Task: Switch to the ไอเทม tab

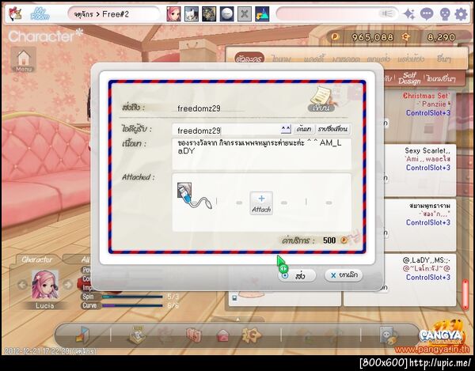Action: (281, 59)
